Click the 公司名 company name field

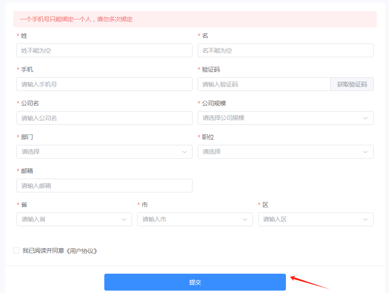coord(104,118)
